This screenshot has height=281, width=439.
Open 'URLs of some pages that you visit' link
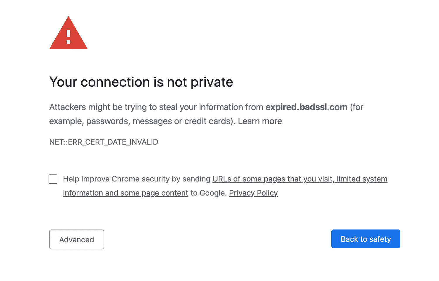tap(272, 179)
